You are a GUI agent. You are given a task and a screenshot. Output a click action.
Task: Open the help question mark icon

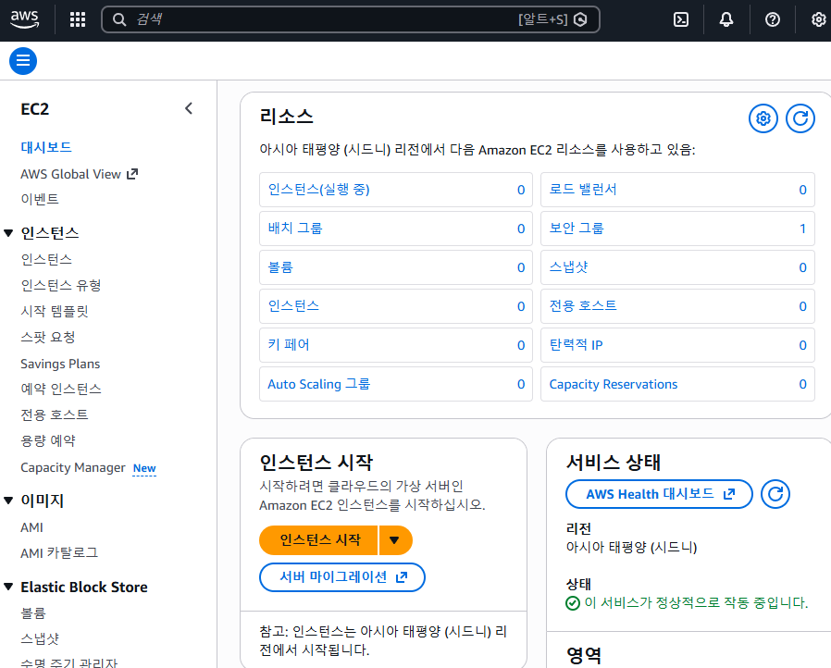coord(772,19)
